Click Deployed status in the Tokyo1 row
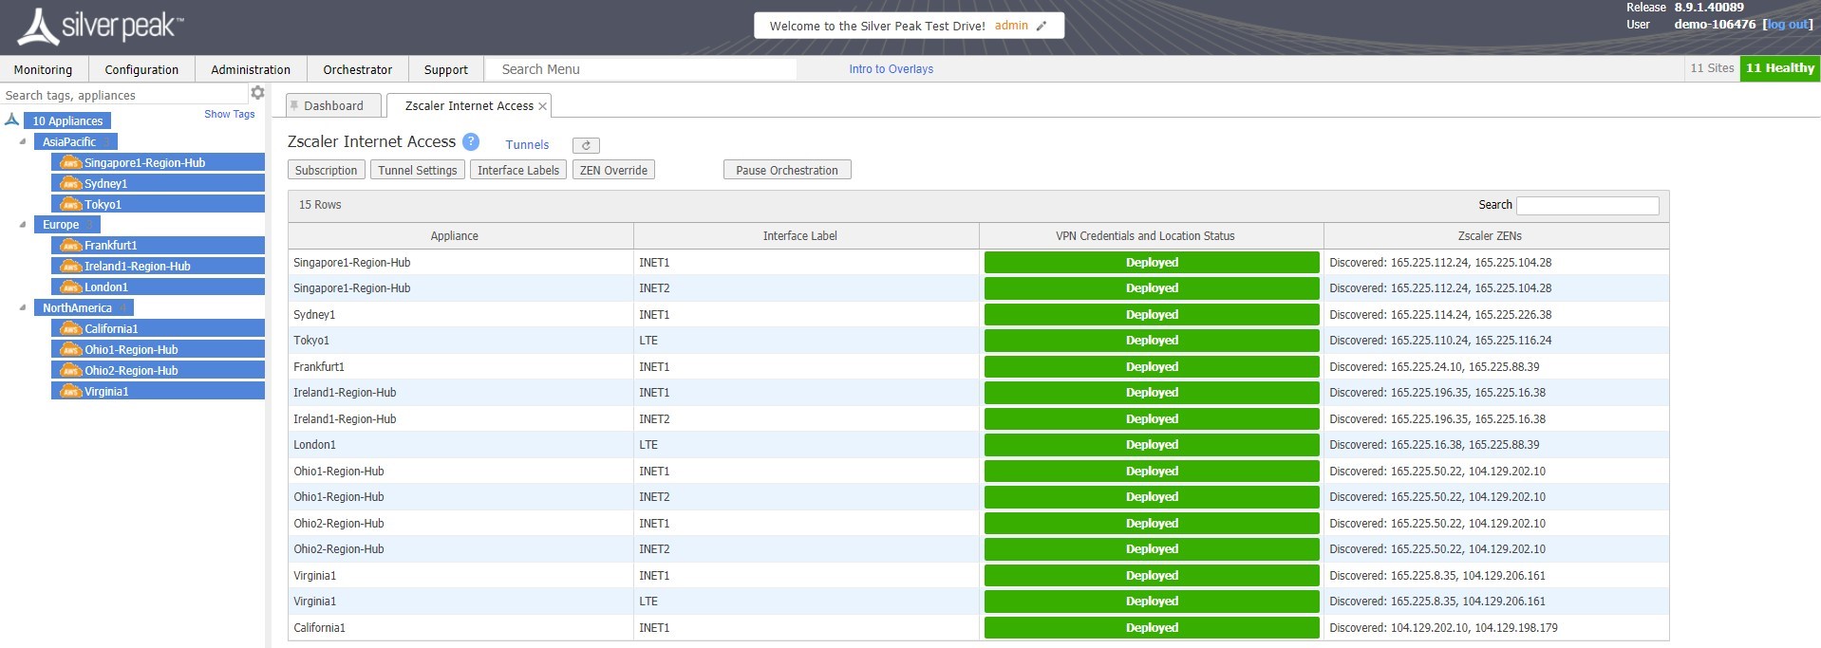Viewport: 1821px width, 648px height. coord(1152,341)
